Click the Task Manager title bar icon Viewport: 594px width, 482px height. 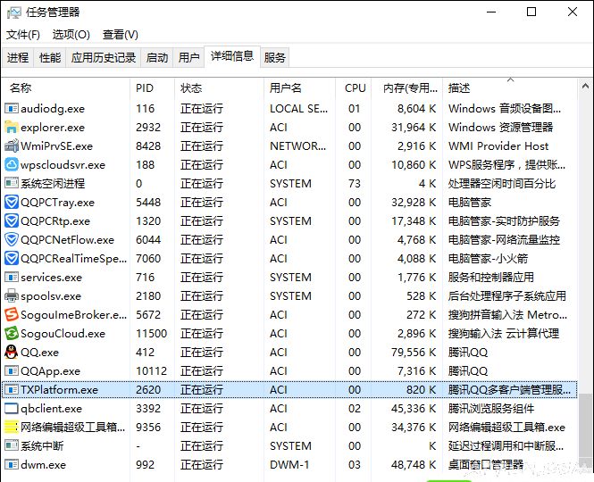click(13, 12)
